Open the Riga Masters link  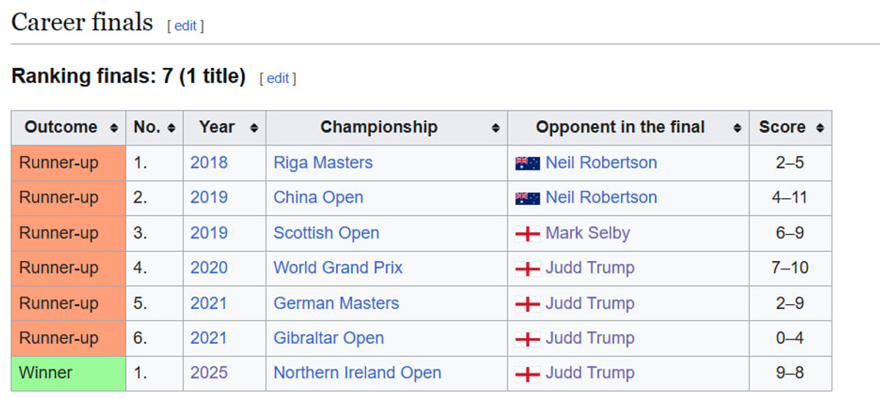pyautogui.click(x=323, y=162)
